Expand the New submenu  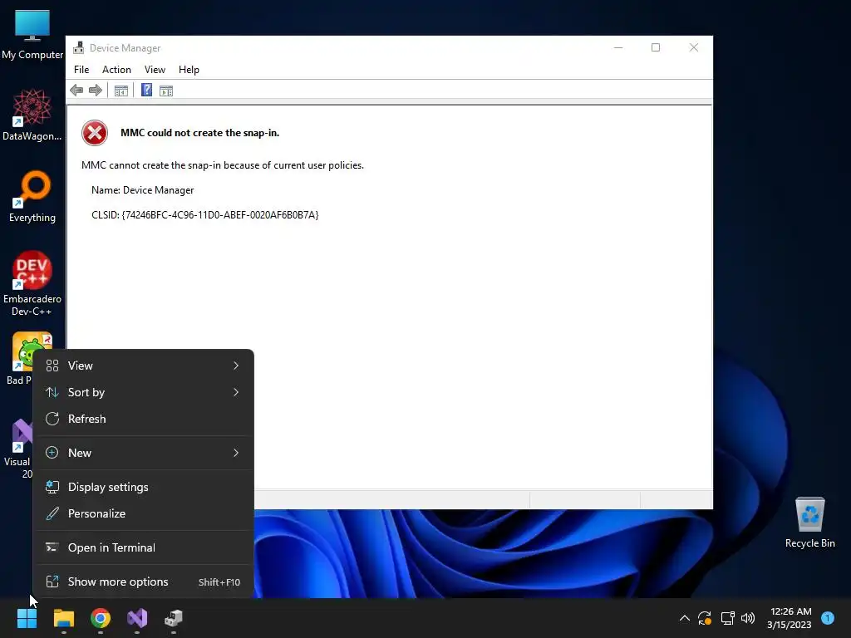143,453
